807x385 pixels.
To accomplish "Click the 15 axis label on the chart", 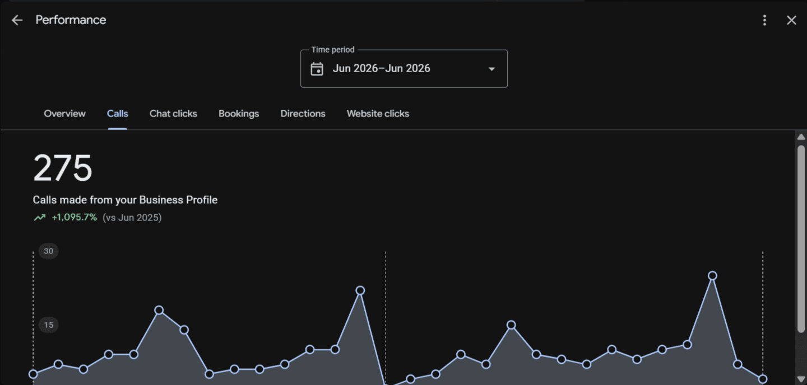I will pos(49,325).
